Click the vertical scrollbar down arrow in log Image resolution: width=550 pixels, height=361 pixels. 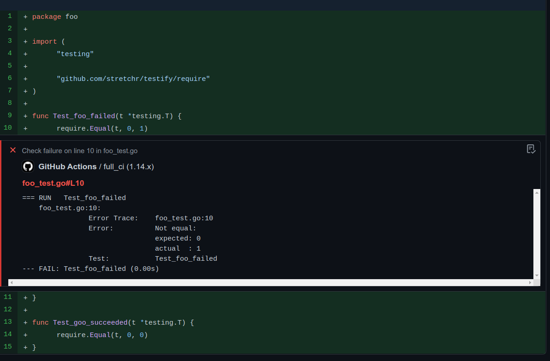(x=537, y=275)
